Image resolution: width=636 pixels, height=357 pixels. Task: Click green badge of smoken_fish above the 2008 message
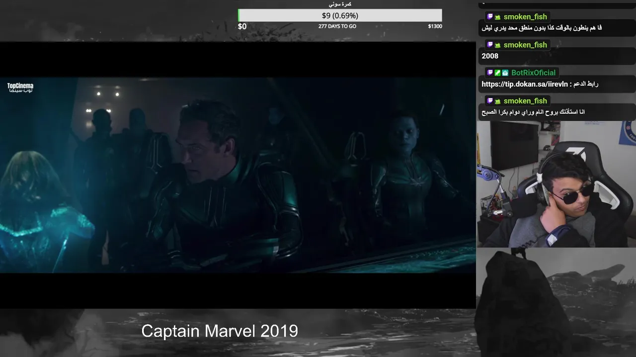[497, 45]
